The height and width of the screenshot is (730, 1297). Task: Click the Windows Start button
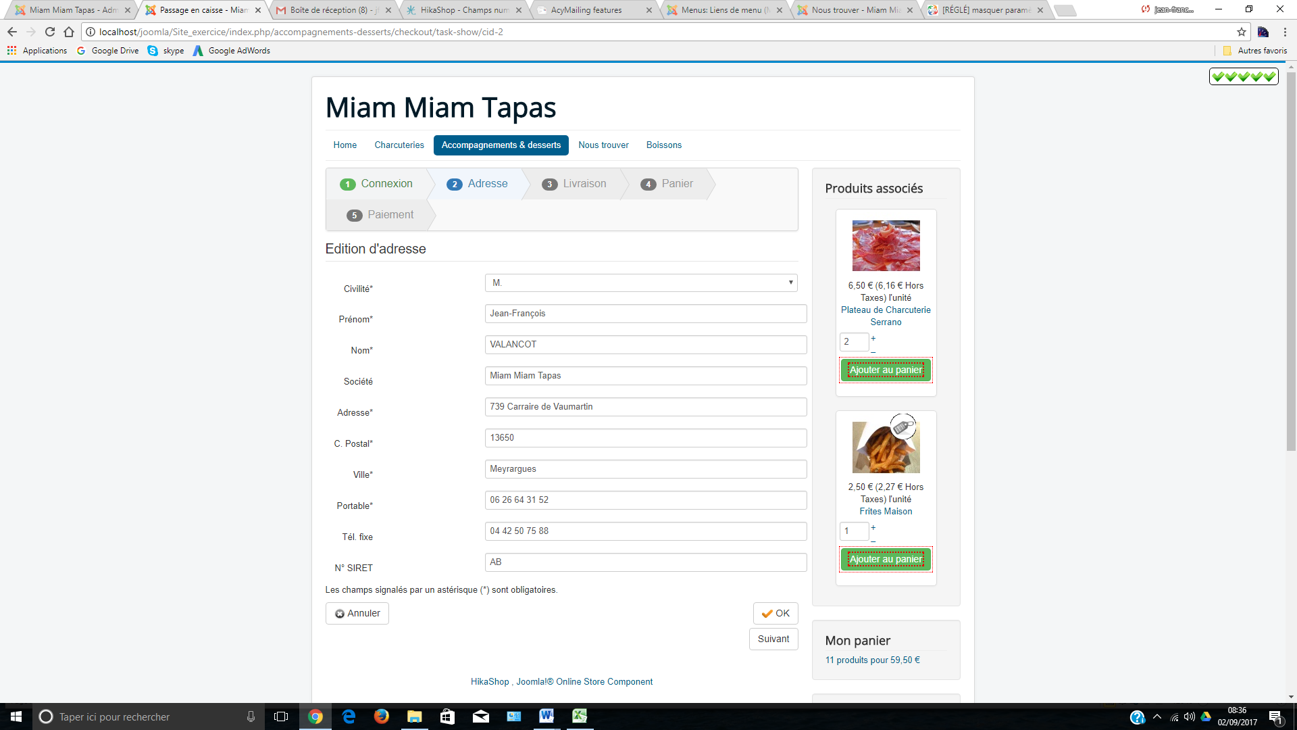click(16, 716)
